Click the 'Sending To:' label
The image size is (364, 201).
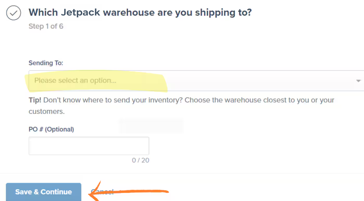[x=46, y=63]
